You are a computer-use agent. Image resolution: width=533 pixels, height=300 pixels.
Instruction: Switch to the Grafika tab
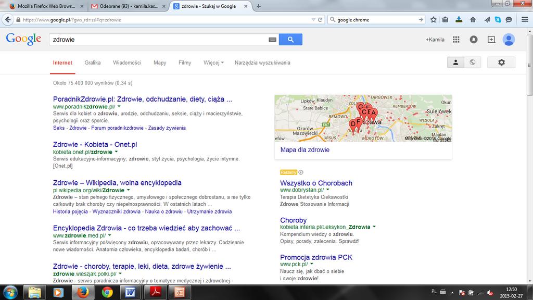click(x=93, y=63)
